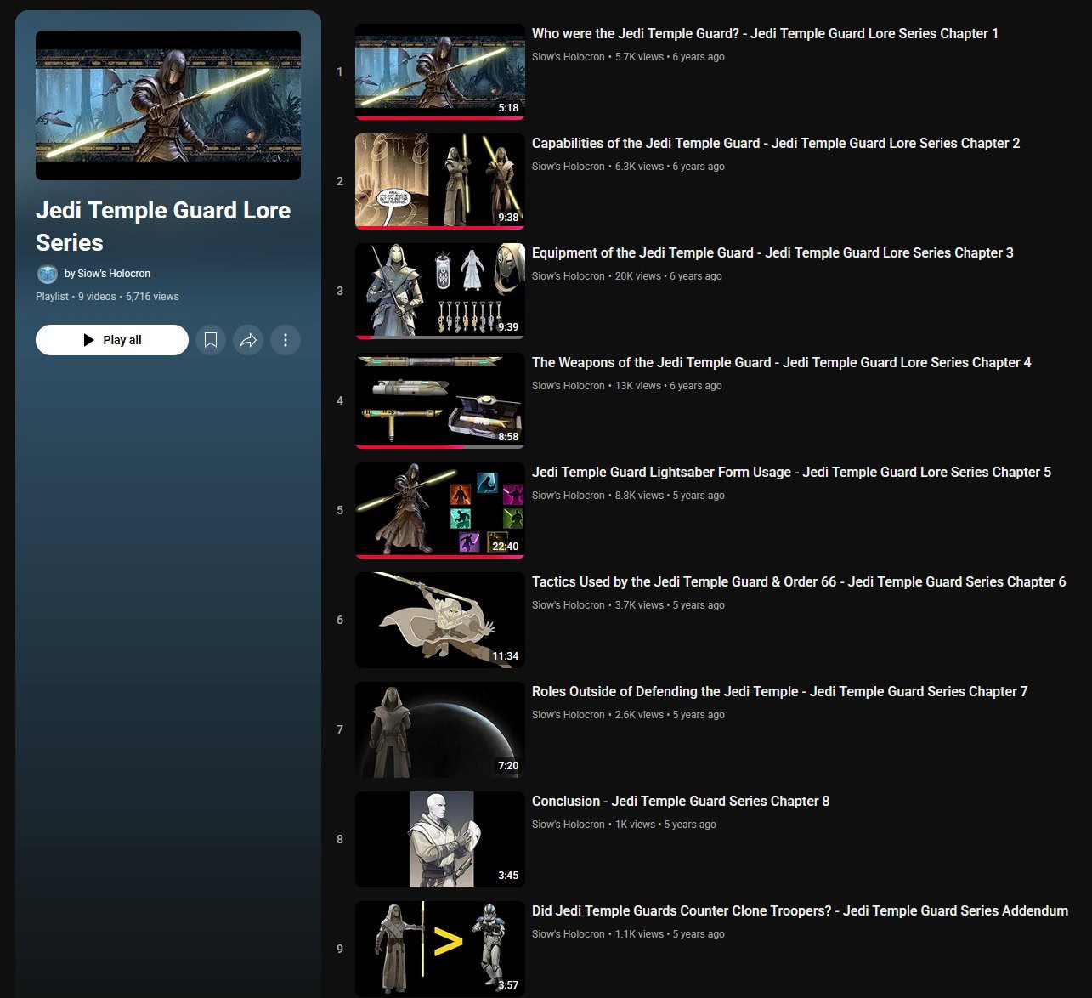Share the playlist using the arrow icon
1092x998 pixels.
point(248,340)
